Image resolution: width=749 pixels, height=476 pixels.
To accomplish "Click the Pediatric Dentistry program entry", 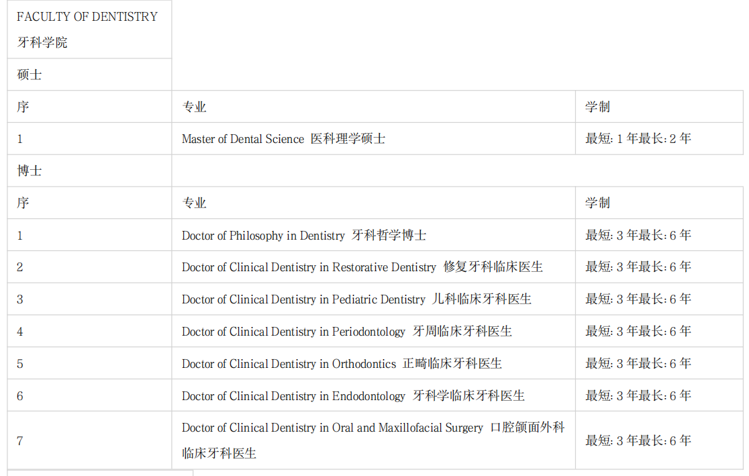I will point(356,299).
